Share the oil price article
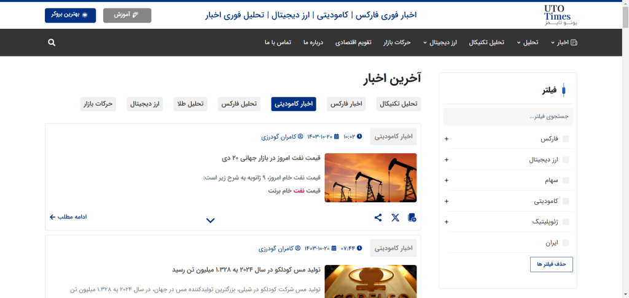This screenshot has height=298, width=629. click(378, 218)
